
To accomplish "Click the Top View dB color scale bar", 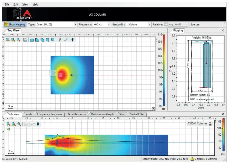I will 164,70.
